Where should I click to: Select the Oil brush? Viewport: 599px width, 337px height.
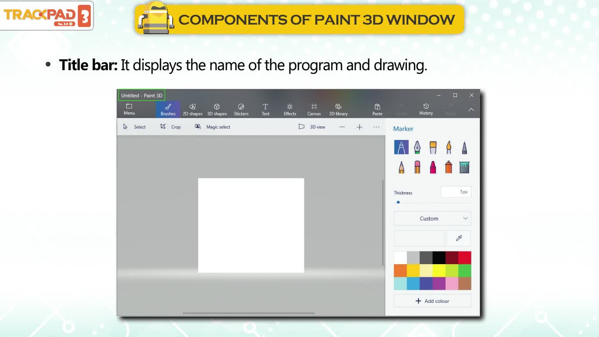(433, 147)
